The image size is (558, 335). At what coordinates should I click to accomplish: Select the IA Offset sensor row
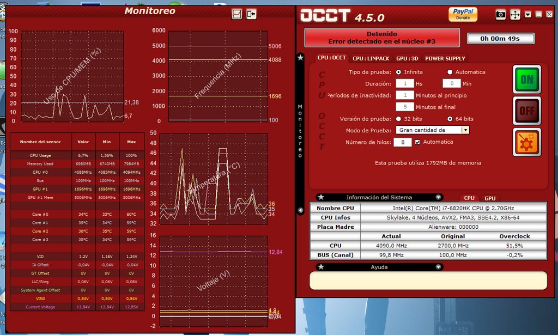[77, 265]
